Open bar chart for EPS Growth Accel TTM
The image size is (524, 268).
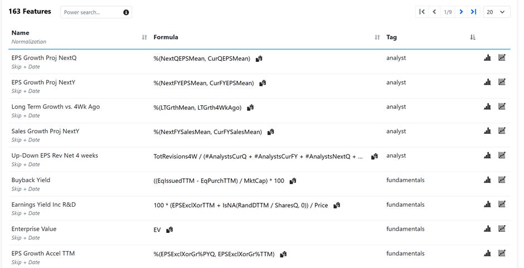click(x=487, y=254)
